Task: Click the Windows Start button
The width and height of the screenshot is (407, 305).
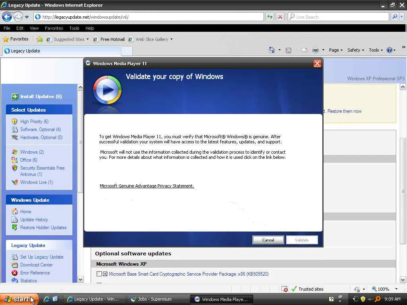Action: coord(19,299)
